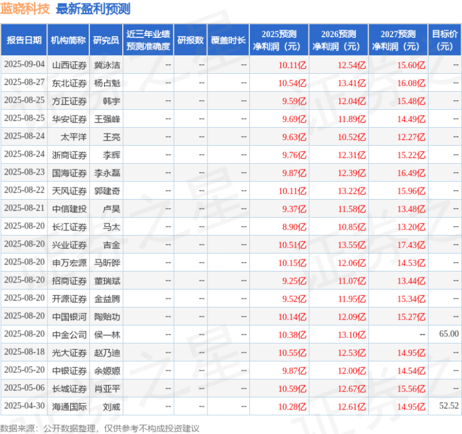
Task: Click the 中信建投 institution cell
Action: coord(69,209)
